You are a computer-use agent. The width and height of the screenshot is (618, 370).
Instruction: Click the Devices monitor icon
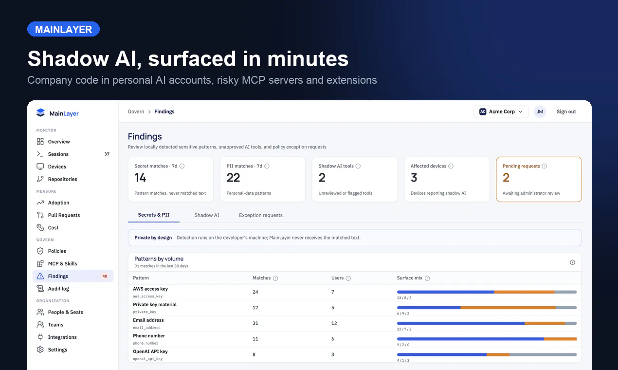[40, 166]
